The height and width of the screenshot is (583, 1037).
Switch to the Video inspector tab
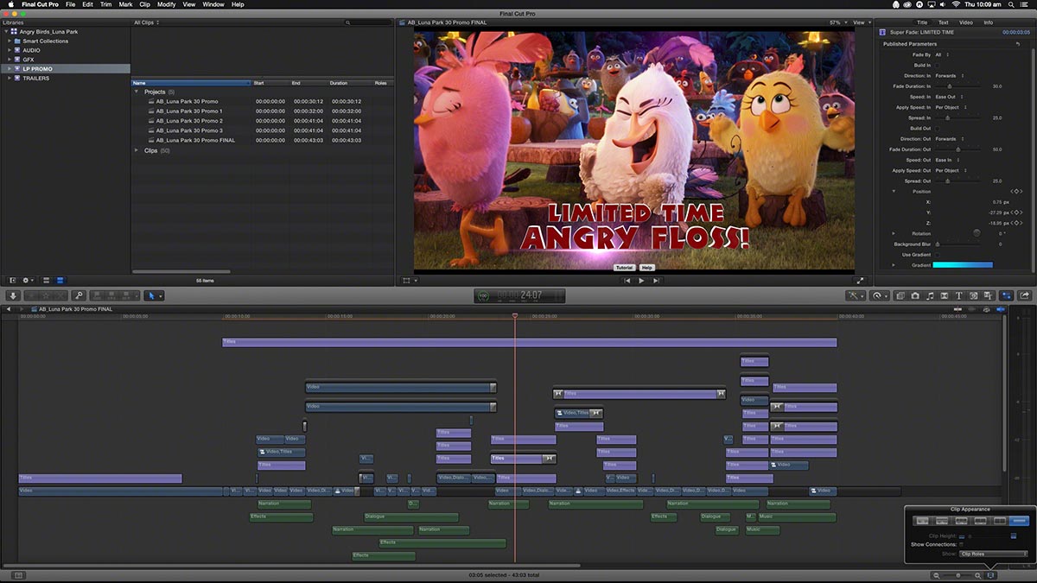966,22
